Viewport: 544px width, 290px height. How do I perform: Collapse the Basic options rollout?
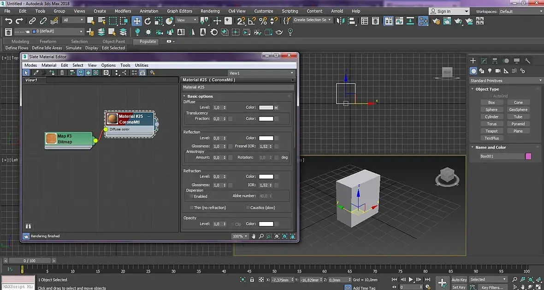click(x=200, y=96)
